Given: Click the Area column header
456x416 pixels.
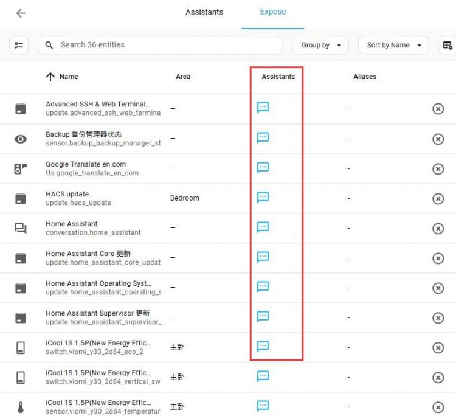Looking at the screenshot, I should coord(183,77).
